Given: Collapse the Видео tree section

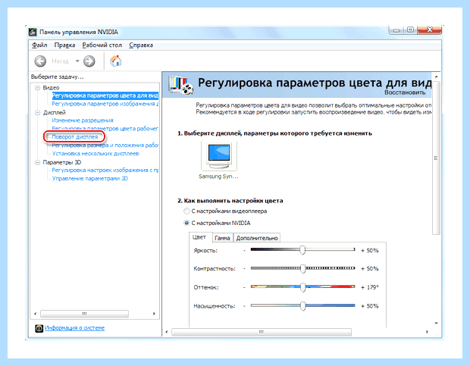Looking at the screenshot, I should 37,88.
